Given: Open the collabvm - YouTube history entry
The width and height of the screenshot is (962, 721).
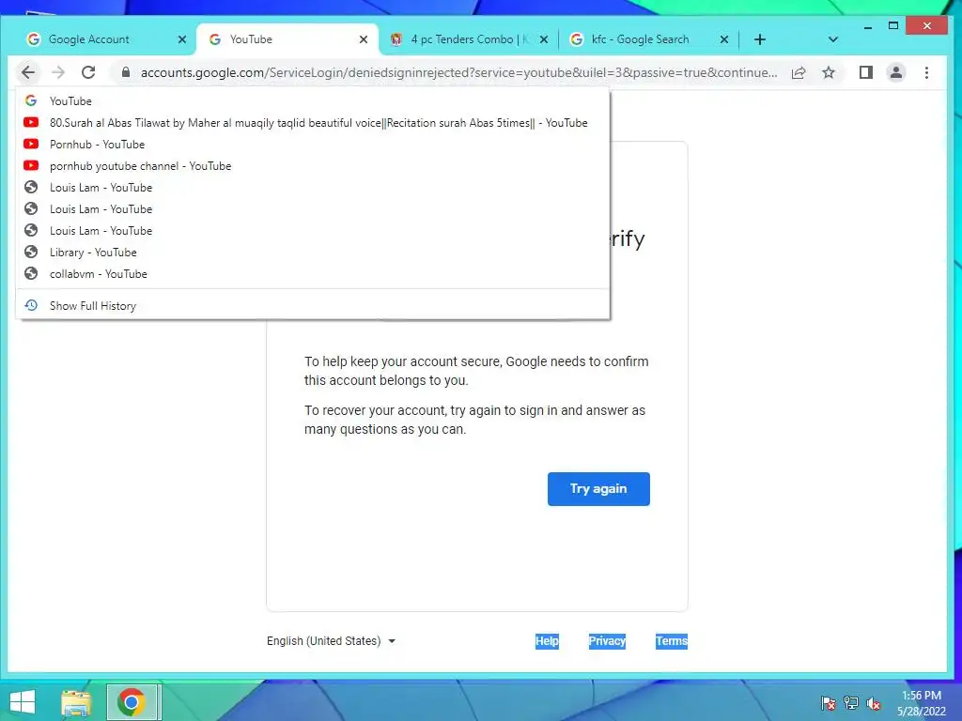Looking at the screenshot, I should pos(313,274).
